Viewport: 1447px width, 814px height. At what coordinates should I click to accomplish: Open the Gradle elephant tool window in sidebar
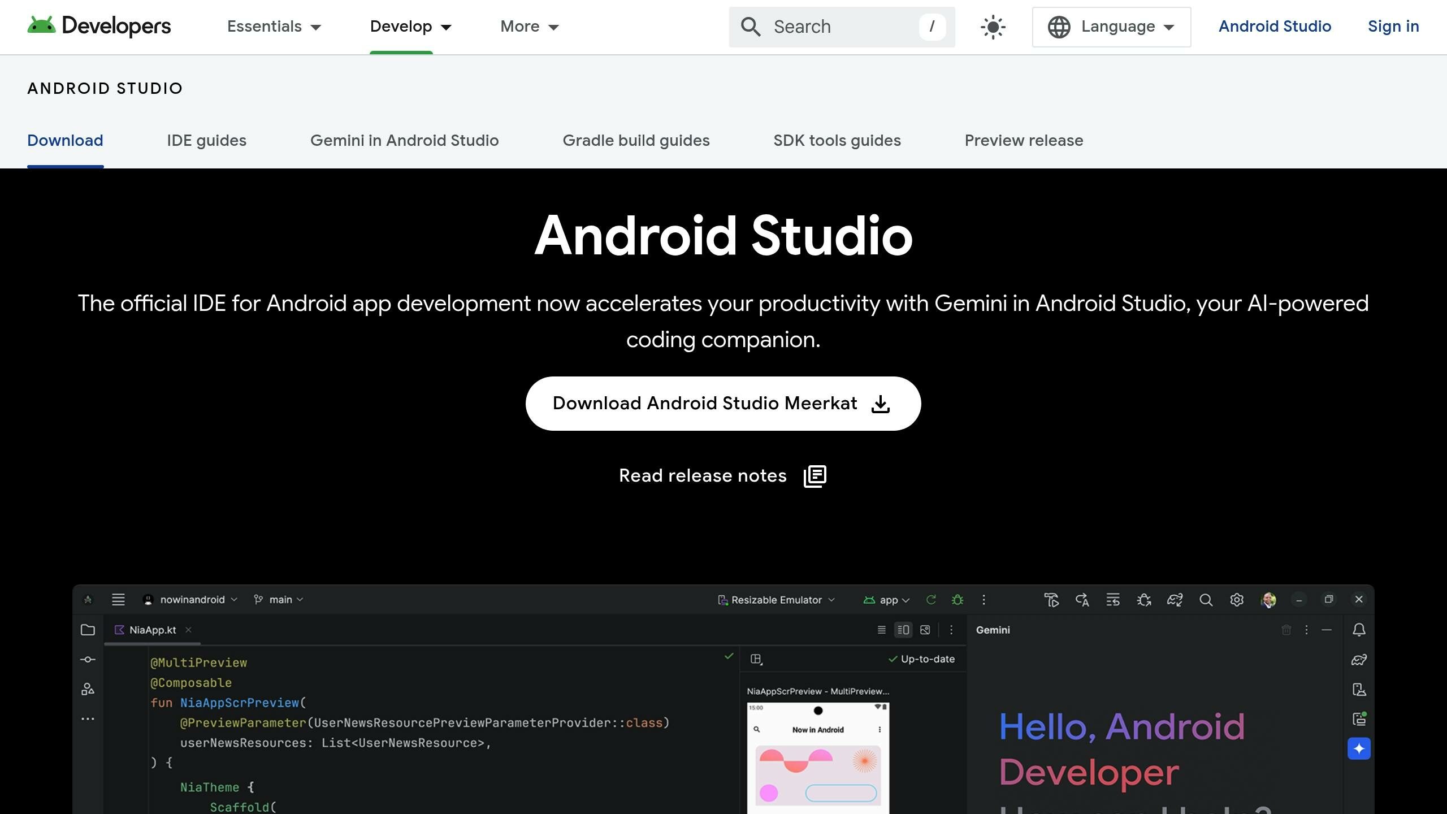(1359, 660)
